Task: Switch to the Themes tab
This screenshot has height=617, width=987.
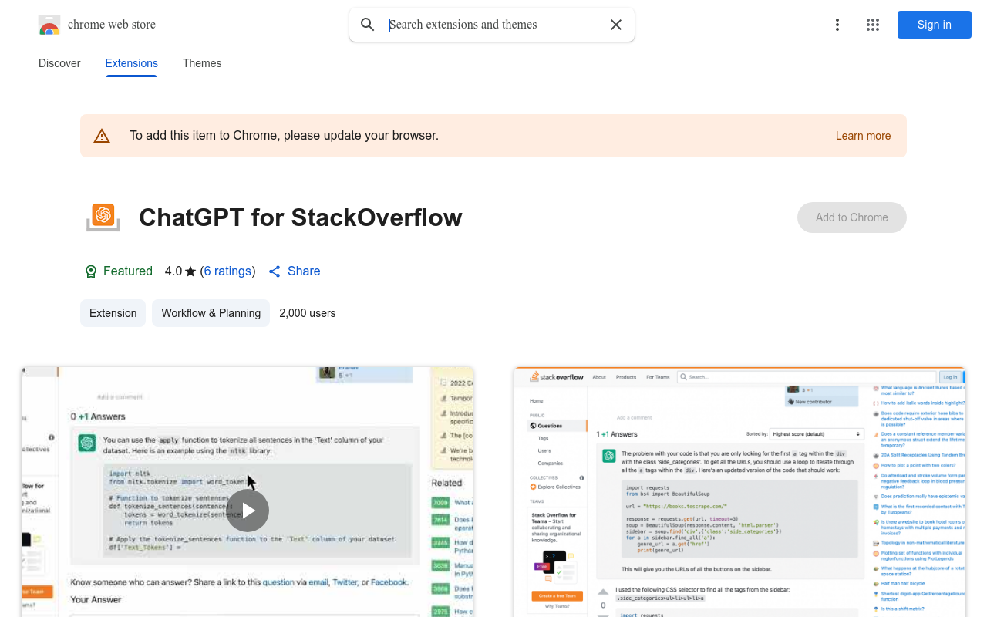Action: point(202,63)
